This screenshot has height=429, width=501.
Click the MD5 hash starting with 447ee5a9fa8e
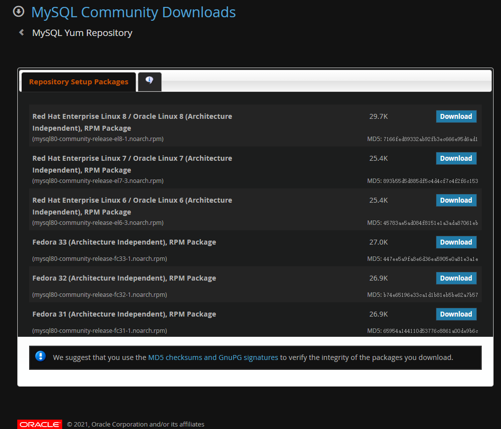click(430, 259)
